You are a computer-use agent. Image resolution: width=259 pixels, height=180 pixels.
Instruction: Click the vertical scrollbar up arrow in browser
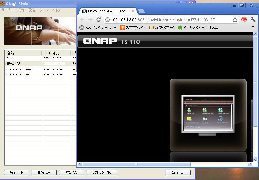click(256, 35)
